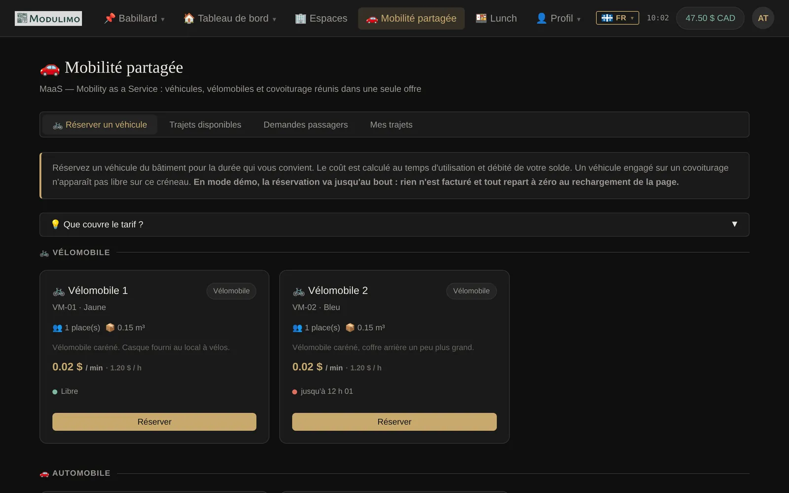Click the Espaces building icon

pyautogui.click(x=300, y=19)
